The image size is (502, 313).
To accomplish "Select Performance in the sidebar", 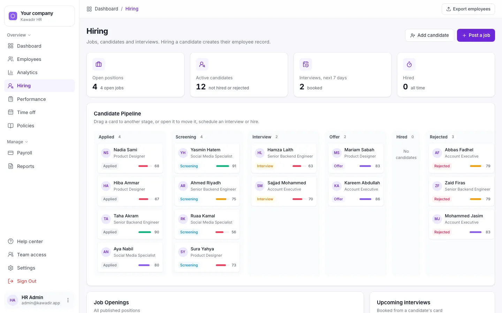I will (x=39, y=99).
